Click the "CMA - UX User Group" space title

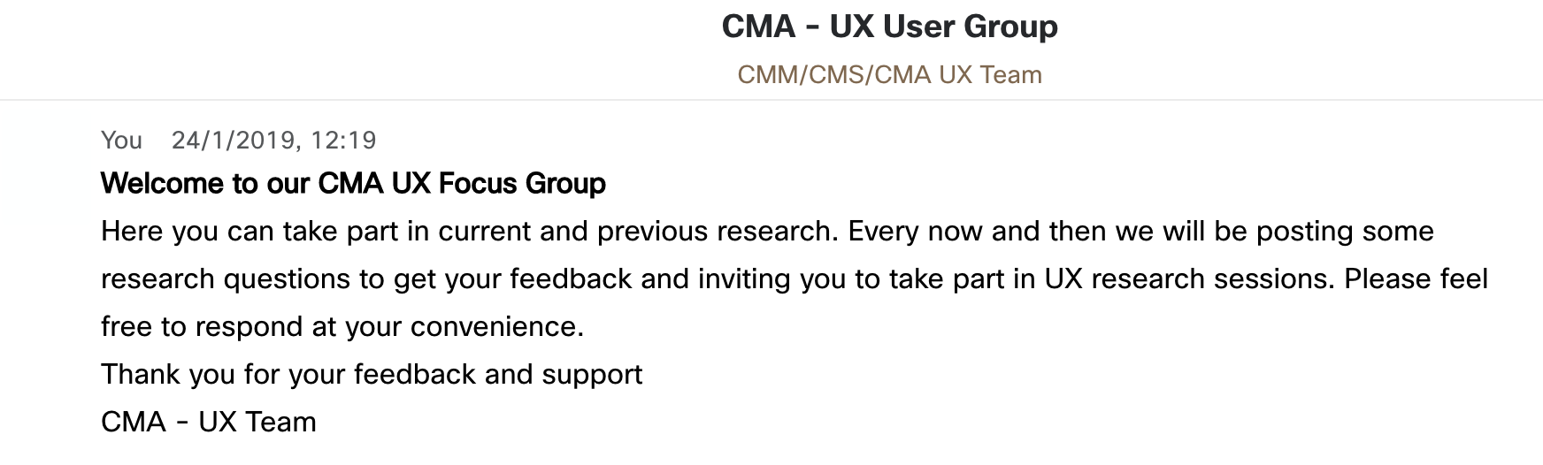click(x=889, y=27)
